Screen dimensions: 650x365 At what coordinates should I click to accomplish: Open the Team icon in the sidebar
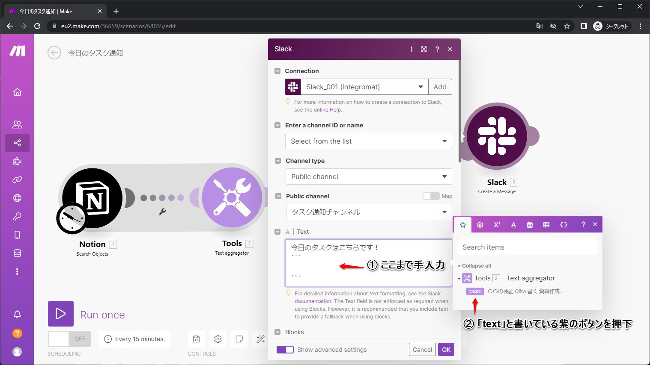(x=17, y=124)
